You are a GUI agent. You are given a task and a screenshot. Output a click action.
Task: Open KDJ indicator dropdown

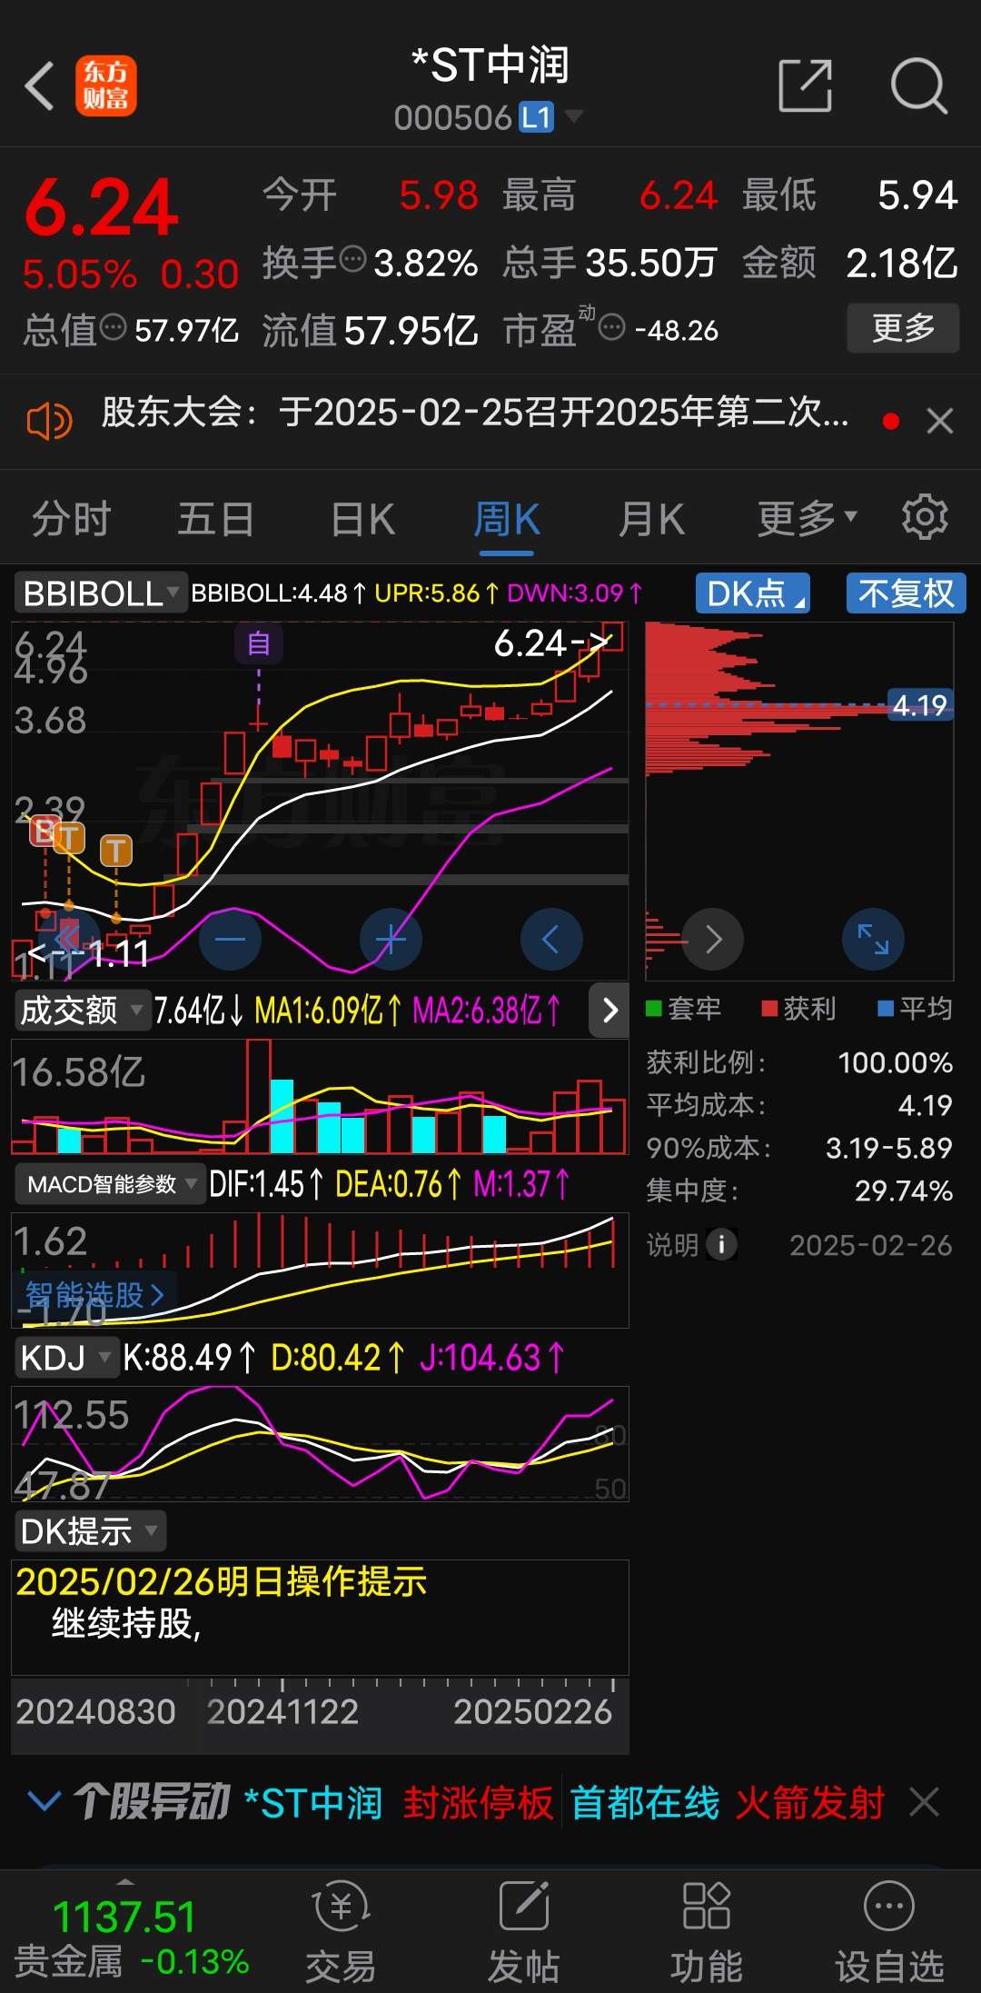[66, 1358]
